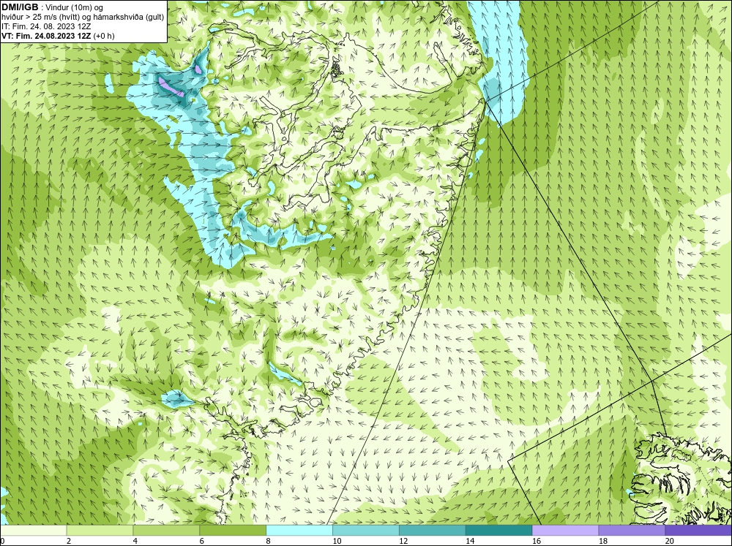Viewport: 732px width, 546px height.
Task: Click the scale label "10"
Action: coord(337,541)
